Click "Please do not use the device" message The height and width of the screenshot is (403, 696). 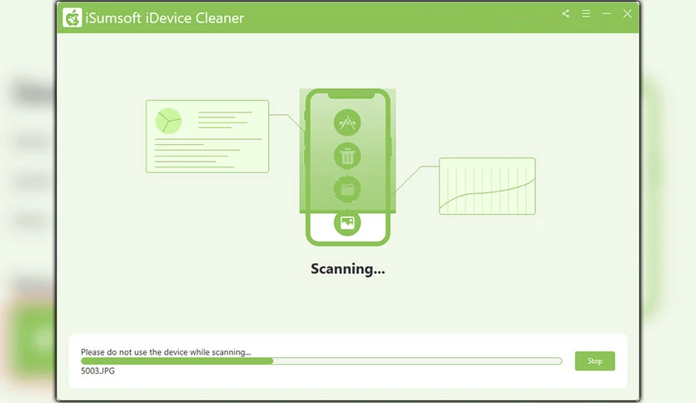tap(166, 352)
